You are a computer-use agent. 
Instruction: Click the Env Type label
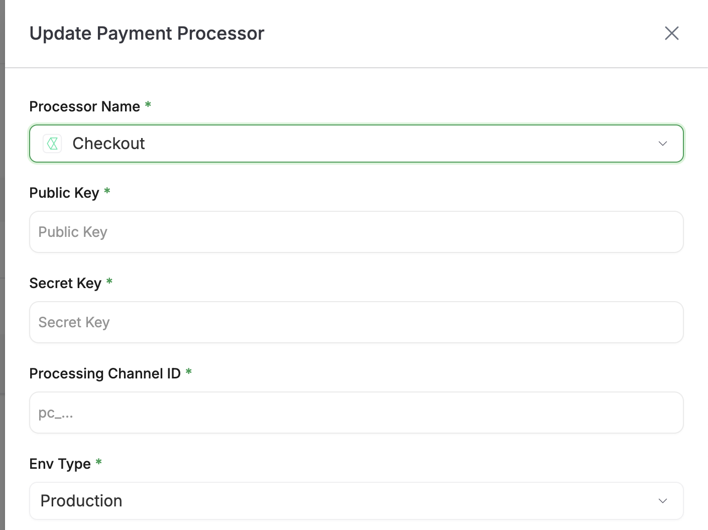60,464
